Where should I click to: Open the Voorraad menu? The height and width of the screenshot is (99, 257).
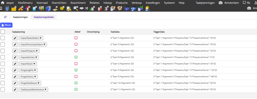tap(42, 3)
